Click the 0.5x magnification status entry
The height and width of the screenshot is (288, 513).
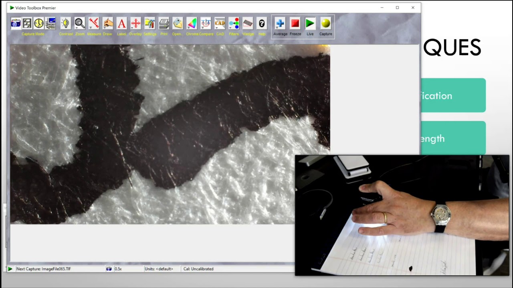(x=118, y=269)
